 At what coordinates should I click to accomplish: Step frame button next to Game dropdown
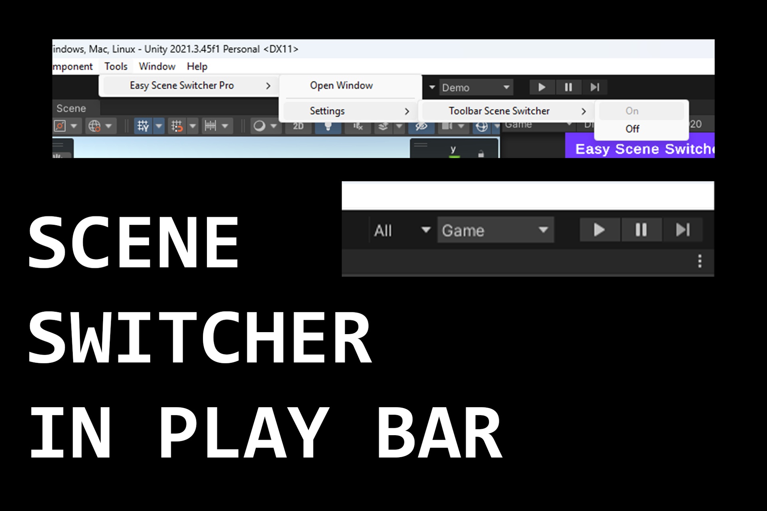coord(683,230)
